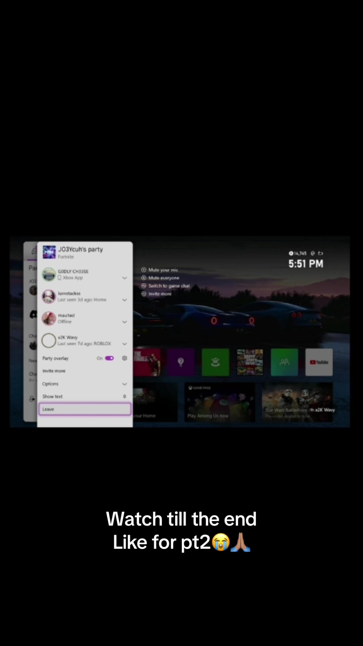Select the Invite more shortcut hint
The width and height of the screenshot is (363, 646).
coord(156,294)
